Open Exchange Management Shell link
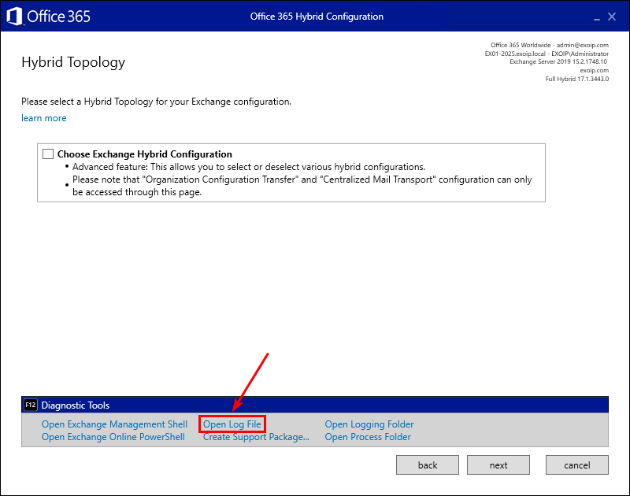 click(x=114, y=424)
